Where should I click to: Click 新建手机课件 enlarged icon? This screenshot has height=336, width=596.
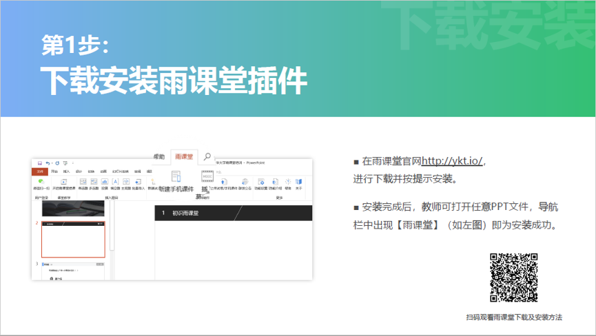tap(176, 176)
